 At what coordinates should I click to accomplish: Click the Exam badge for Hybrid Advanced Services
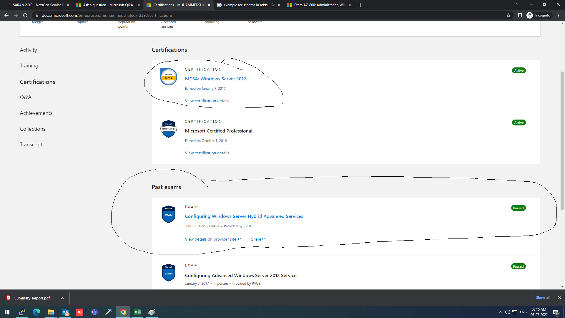169,214
